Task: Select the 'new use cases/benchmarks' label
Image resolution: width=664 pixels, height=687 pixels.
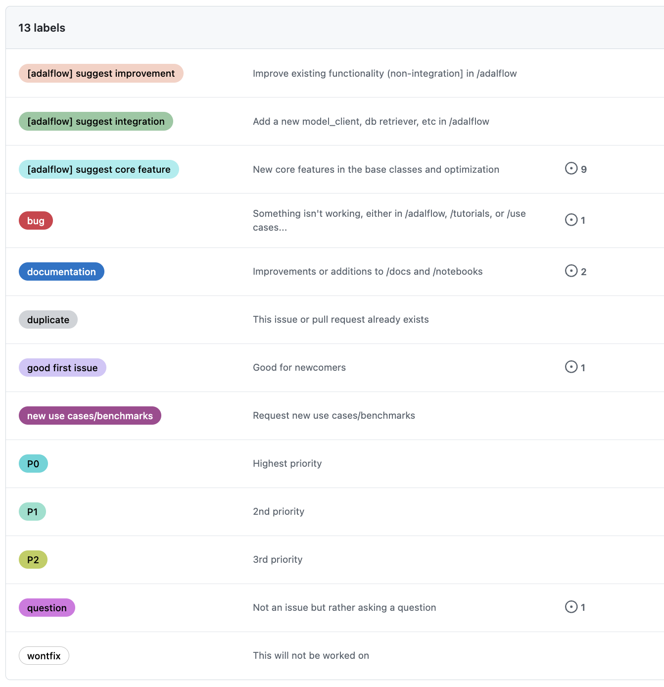Action: click(90, 416)
